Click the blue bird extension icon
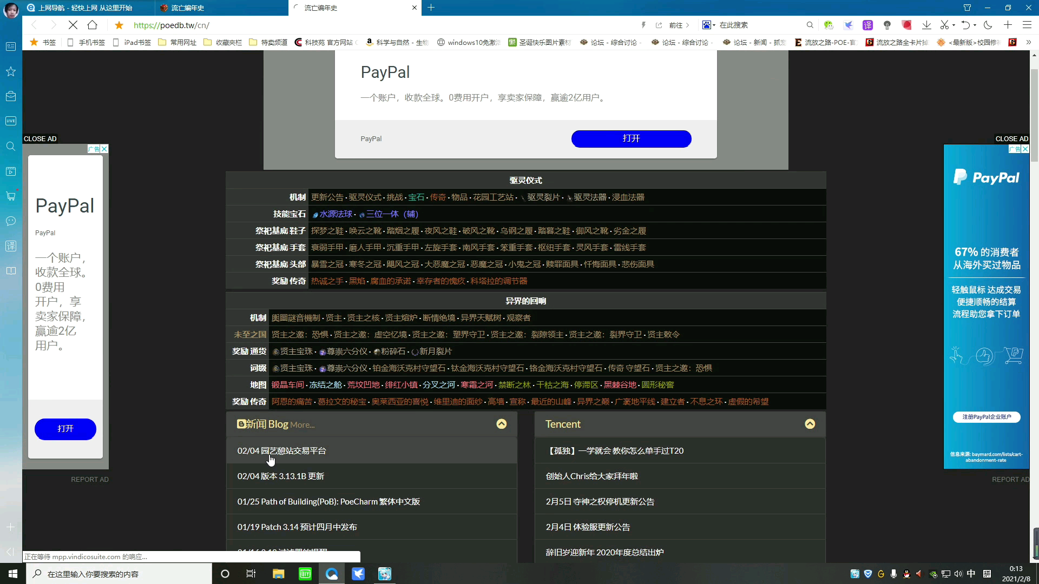Image resolution: width=1039 pixels, height=584 pixels. (848, 25)
